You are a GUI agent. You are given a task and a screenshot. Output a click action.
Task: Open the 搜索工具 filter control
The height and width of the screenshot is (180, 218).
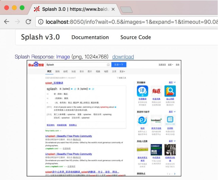click(121, 78)
